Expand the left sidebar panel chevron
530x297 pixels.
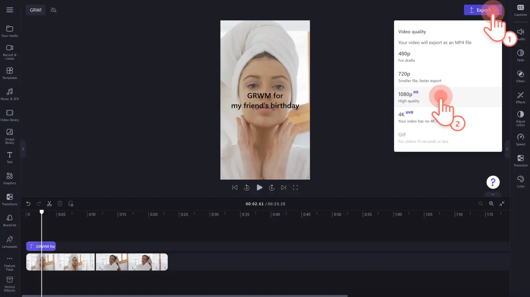coord(23,149)
